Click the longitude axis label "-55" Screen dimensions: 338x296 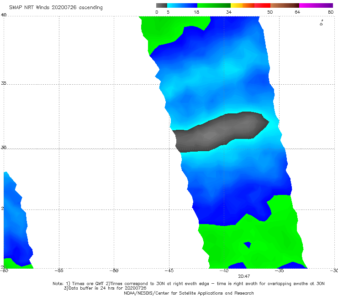(x=59, y=270)
